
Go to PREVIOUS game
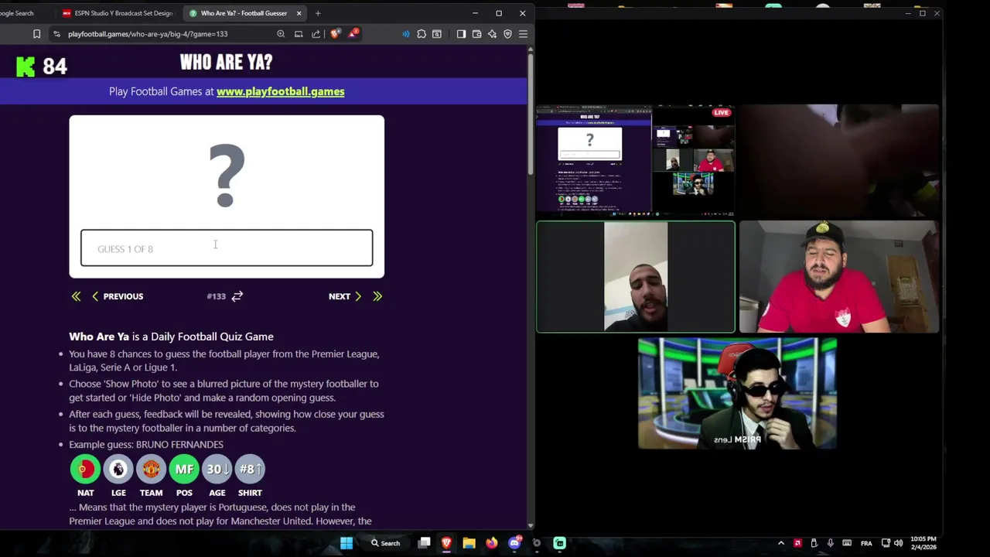[118, 296]
